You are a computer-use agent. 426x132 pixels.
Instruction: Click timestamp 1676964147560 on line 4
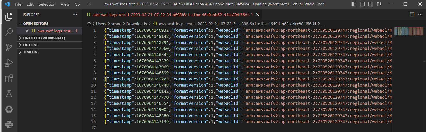click(x=153, y=49)
